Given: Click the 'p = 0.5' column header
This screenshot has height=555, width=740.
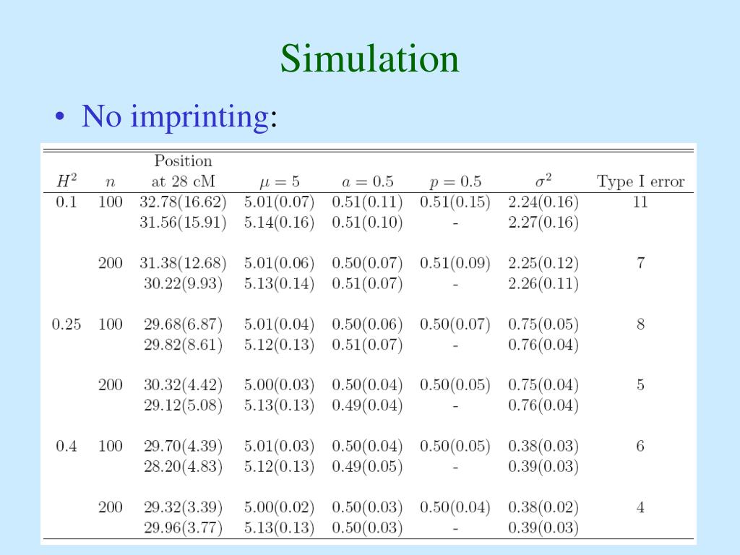Looking at the screenshot, I should pos(455,182).
